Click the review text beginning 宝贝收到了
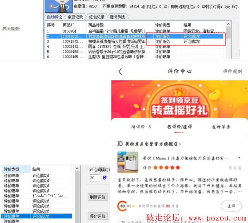 pos(179,186)
